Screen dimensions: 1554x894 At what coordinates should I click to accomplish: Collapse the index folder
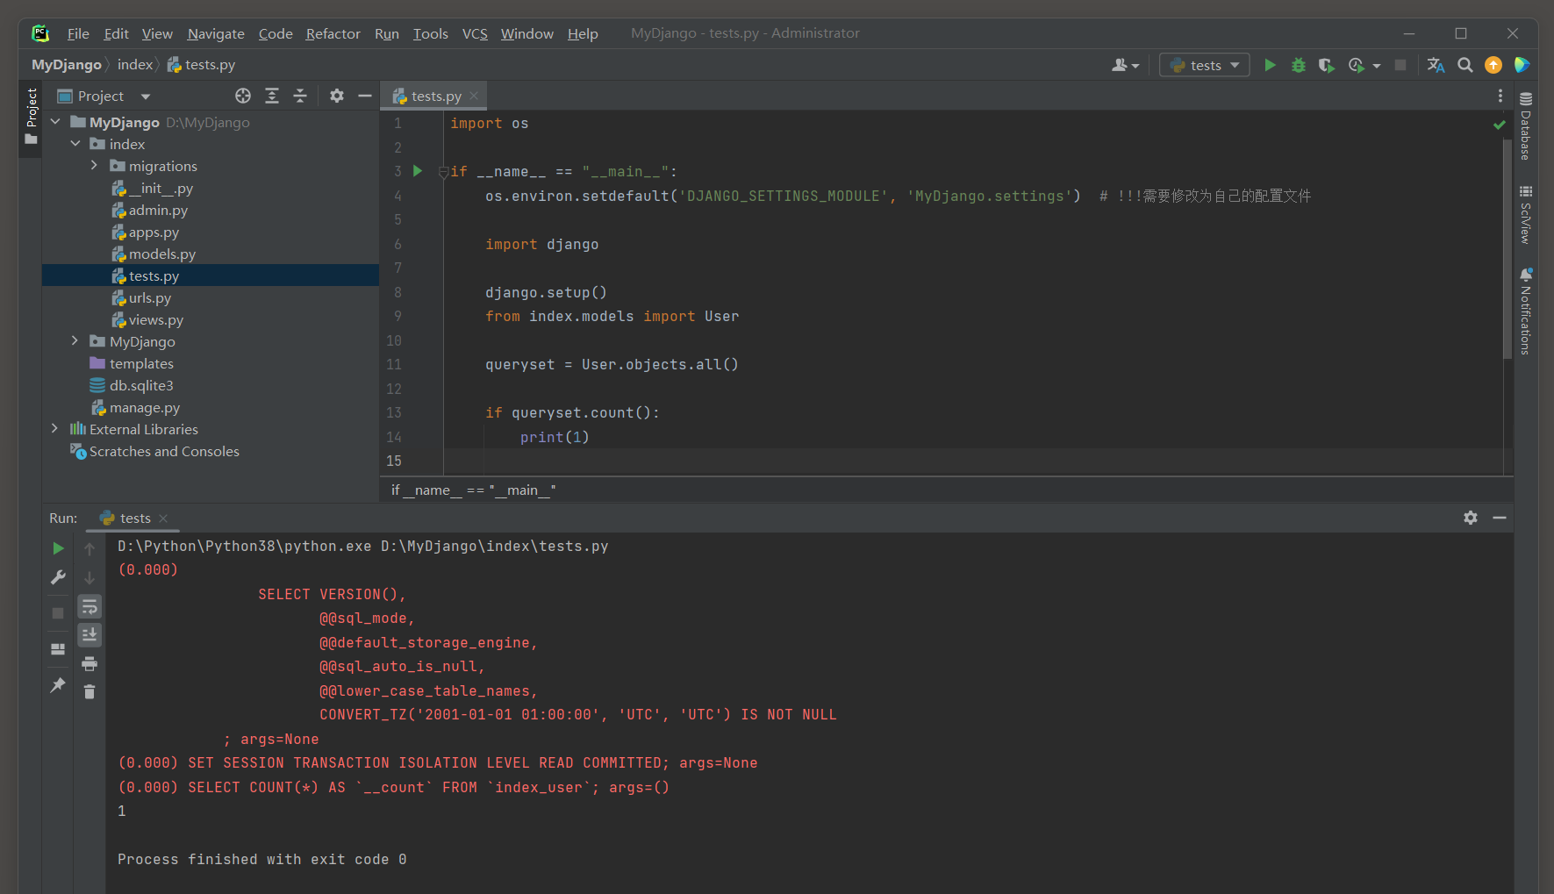pyautogui.click(x=75, y=144)
